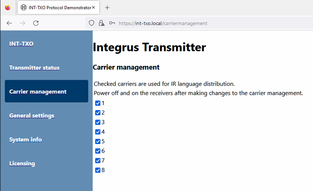Uncheck carrier 8 checkbox

click(98, 170)
